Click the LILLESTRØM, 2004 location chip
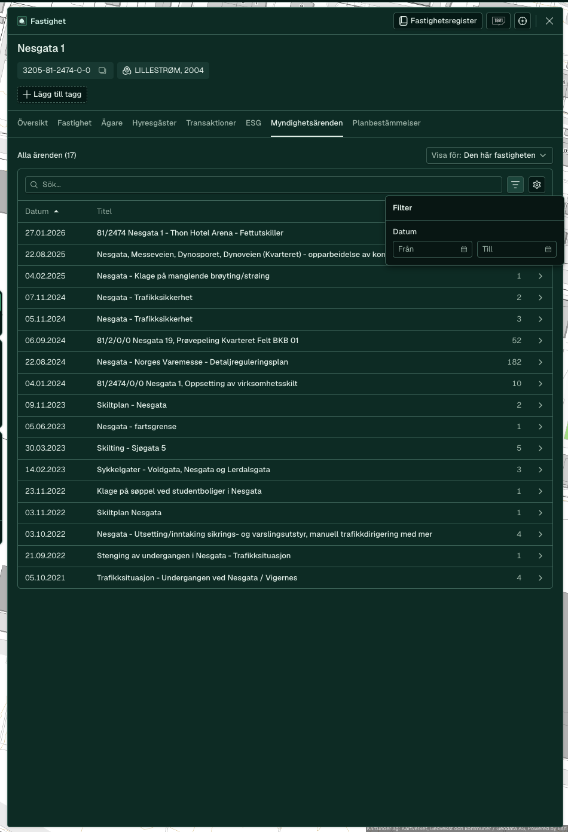The height and width of the screenshot is (832, 568). tap(163, 71)
